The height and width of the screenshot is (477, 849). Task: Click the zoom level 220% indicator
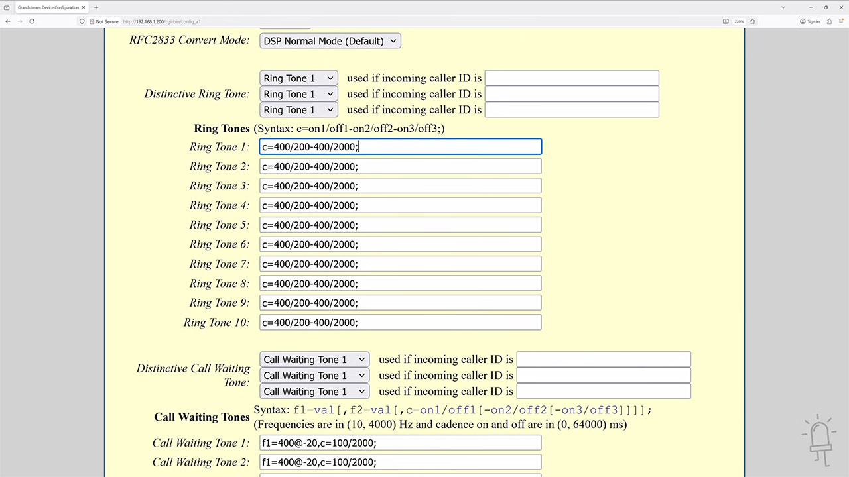pos(738,21)
